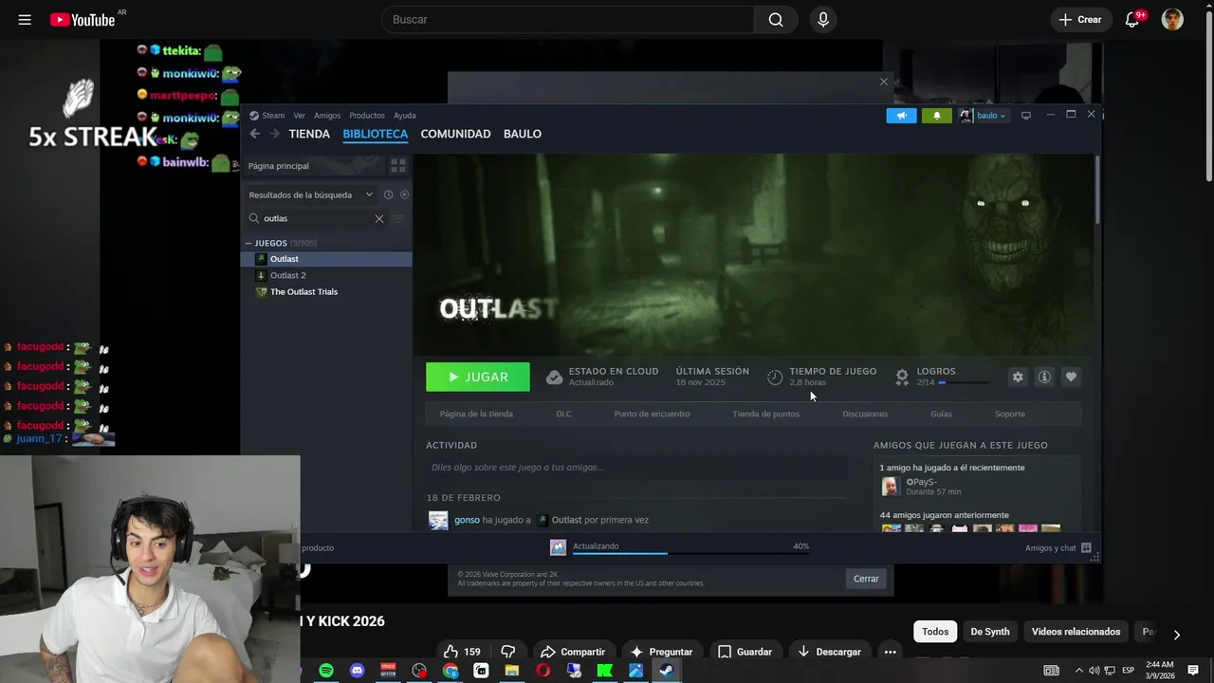Open Amigos menu
1214x683 pixels.
[x=327, y=116]
